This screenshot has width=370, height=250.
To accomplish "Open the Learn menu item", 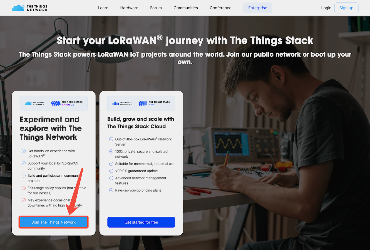I will [x=103, y=8].
